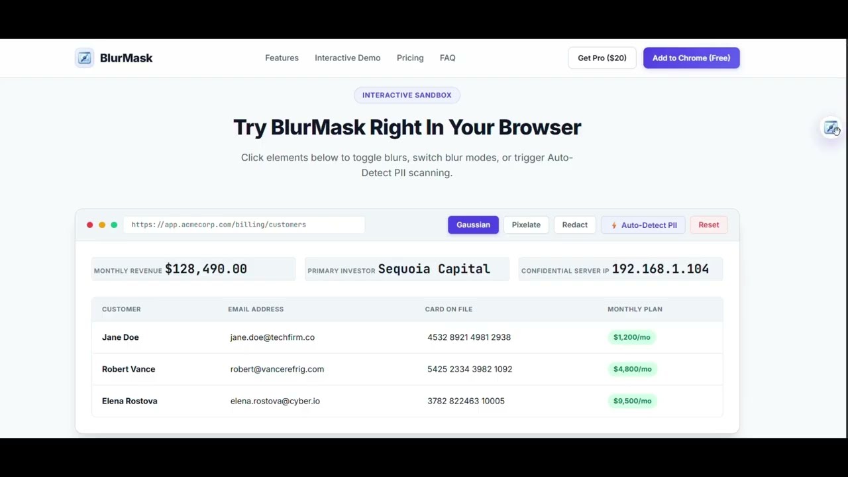Switch to Pixelate blur mode

(526, 225)
